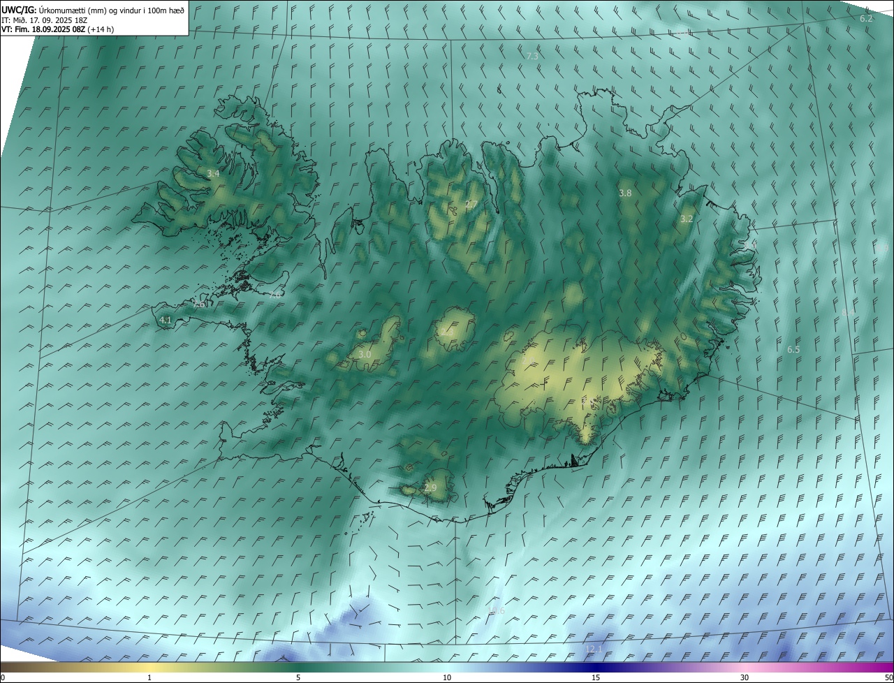Screen dimensions: 894x683
Task: Click the colorbar tick label 10
Action: pyautogui.click(x=447, y=677)
